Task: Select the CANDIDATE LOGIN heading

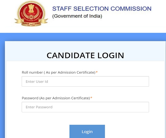Action: click(x=85, y=55)
